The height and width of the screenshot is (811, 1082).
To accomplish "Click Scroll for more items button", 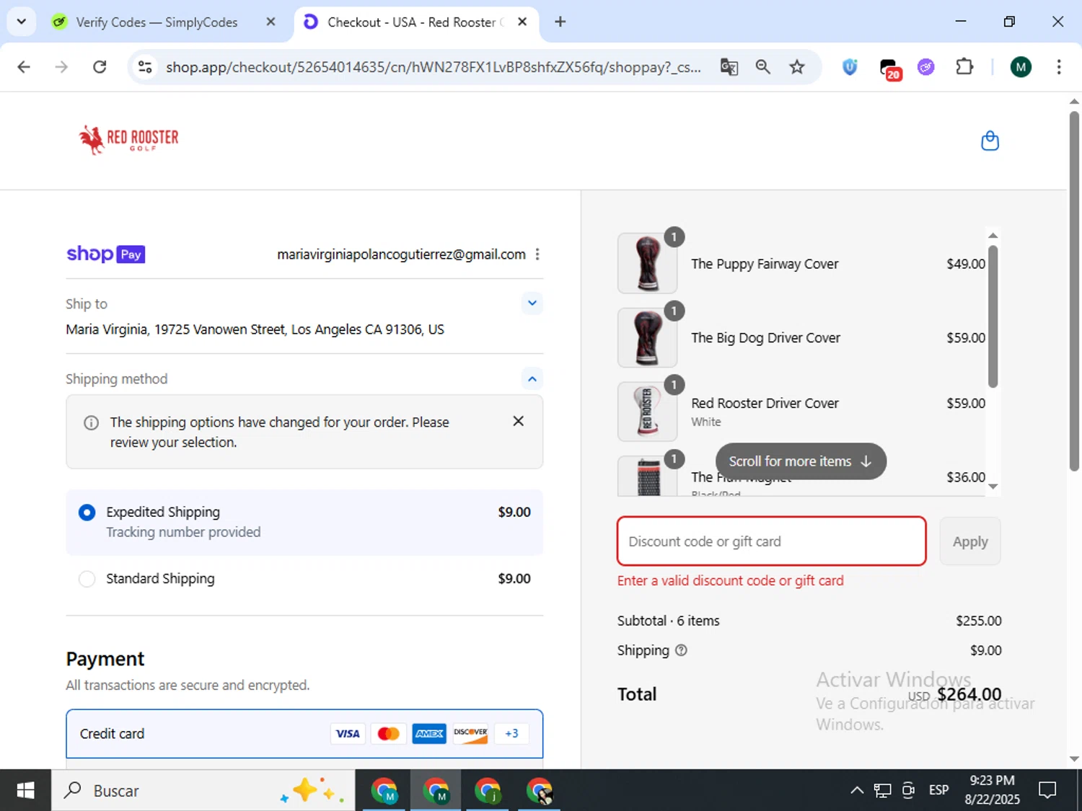I will (801, 461).
